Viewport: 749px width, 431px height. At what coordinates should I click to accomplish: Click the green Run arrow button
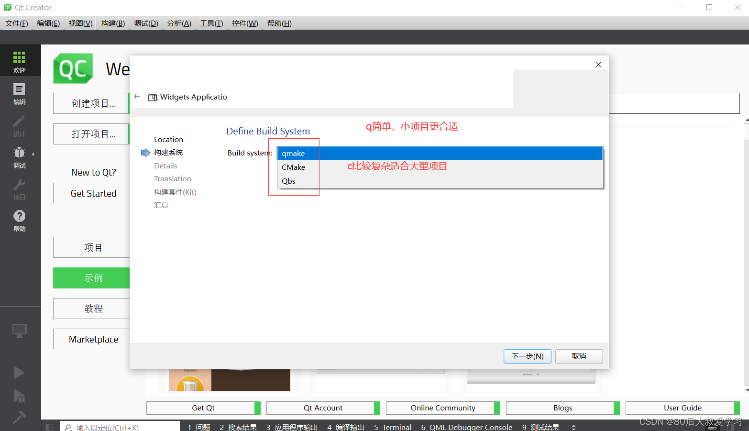(19, 373)
